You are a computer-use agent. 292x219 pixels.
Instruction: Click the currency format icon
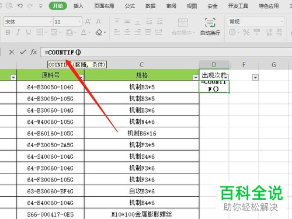pyautogui.click(x=232, y=32)
